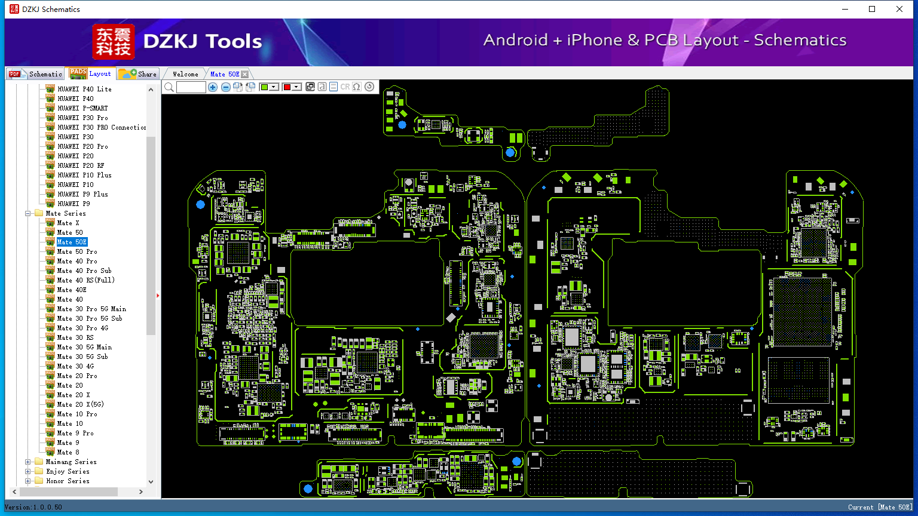Toggle the blue-outlined layer view icon

pos(333,87)
